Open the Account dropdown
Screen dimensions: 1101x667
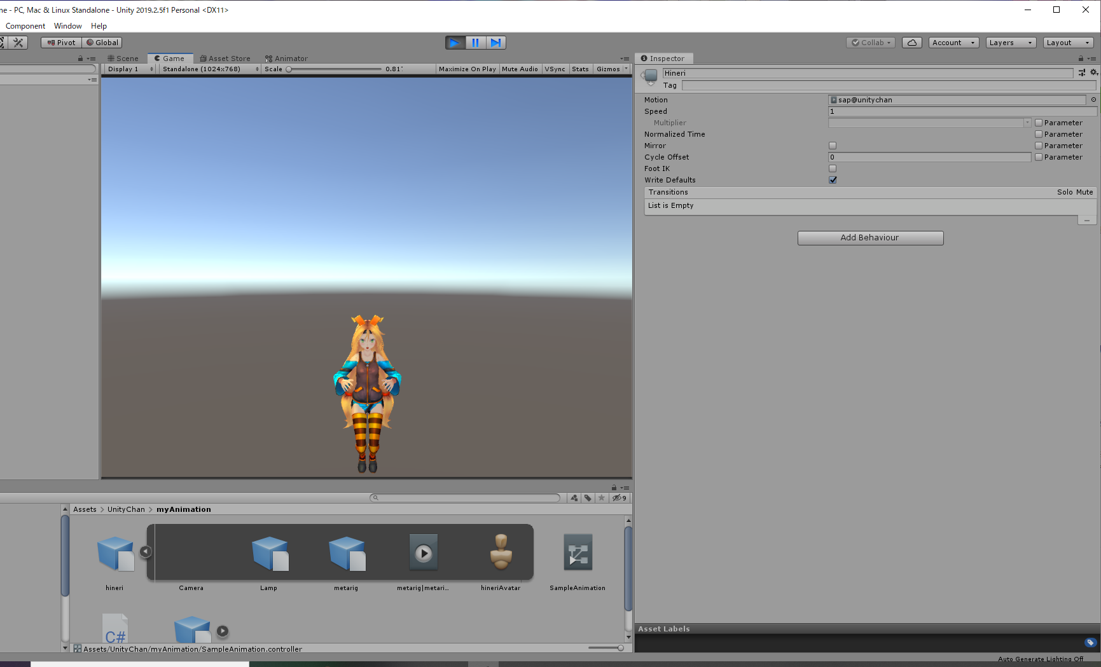(x=953, y=43)
